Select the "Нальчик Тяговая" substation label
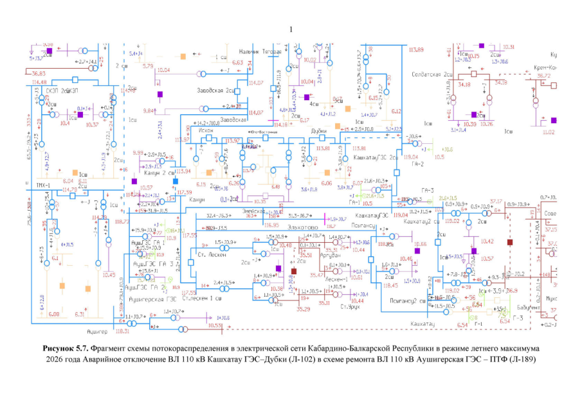 pyautogui.click(x=260, y=52)
